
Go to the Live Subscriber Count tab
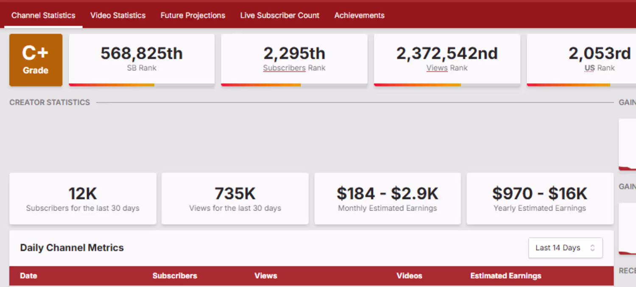(x=280, y=15)
